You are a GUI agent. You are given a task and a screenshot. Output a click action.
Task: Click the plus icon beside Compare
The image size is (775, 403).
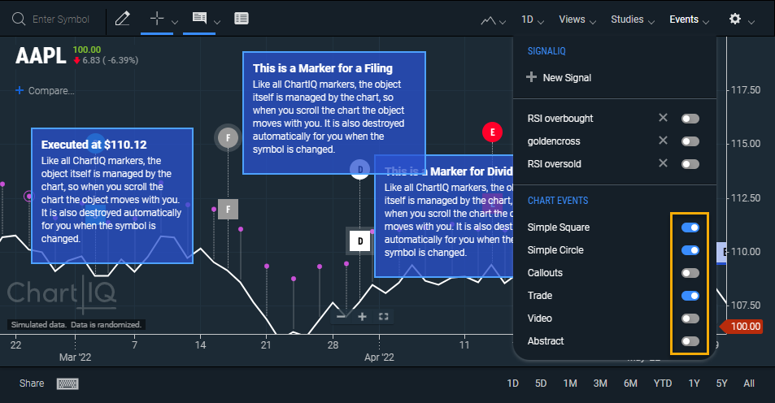[x=20, y=90]
